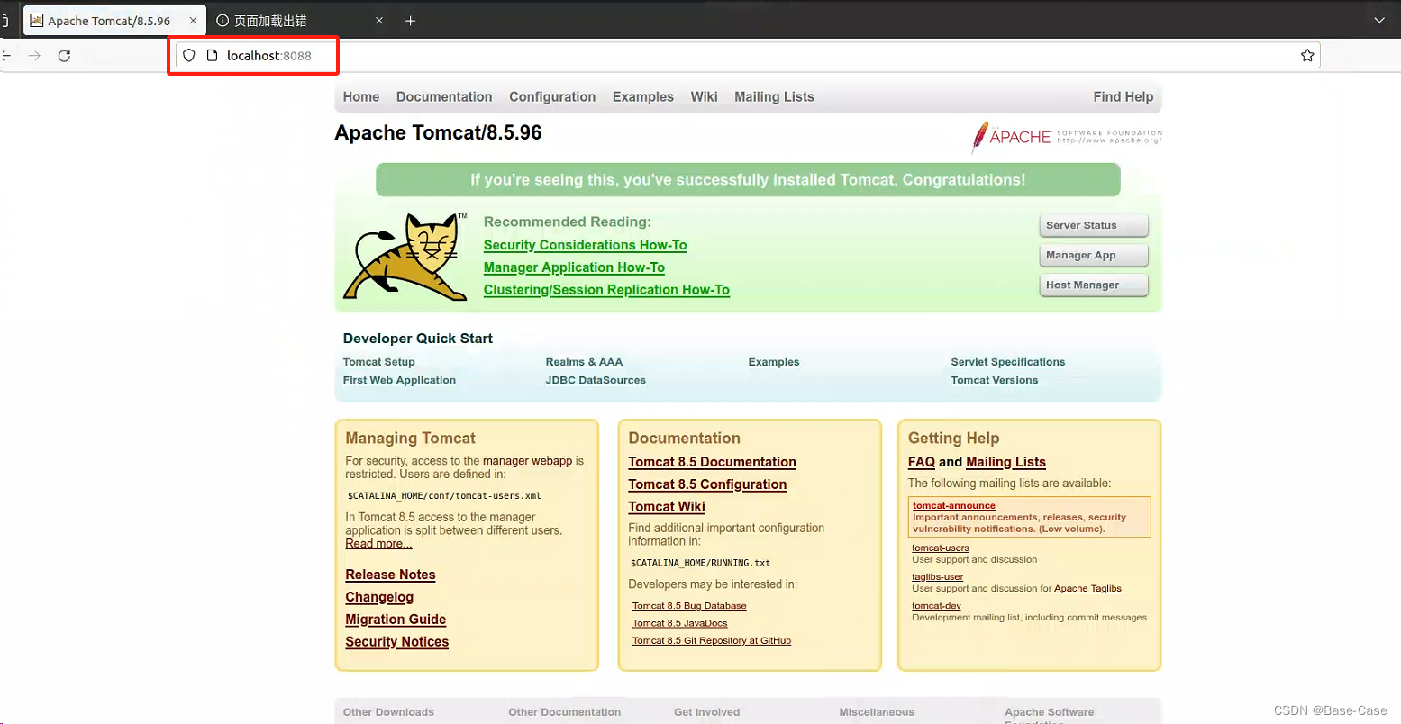This screenshot has height=724, width=1401.
Task: Open Tomcat 8.5 Git Repository at GitHub
Action: 712,641
